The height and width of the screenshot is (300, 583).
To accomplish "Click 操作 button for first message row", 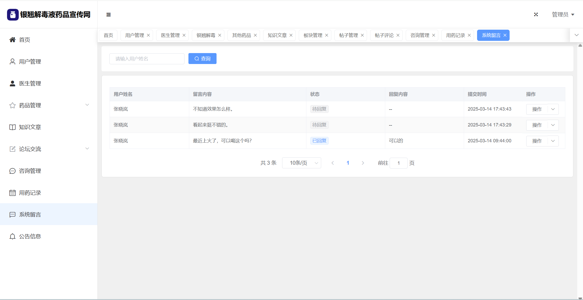I will 537,109.
